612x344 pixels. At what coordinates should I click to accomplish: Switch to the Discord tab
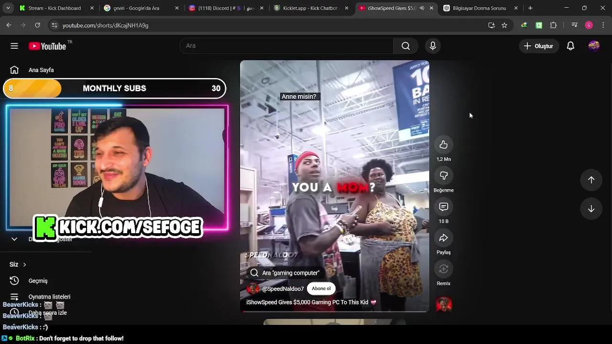[x=221, y=8]
